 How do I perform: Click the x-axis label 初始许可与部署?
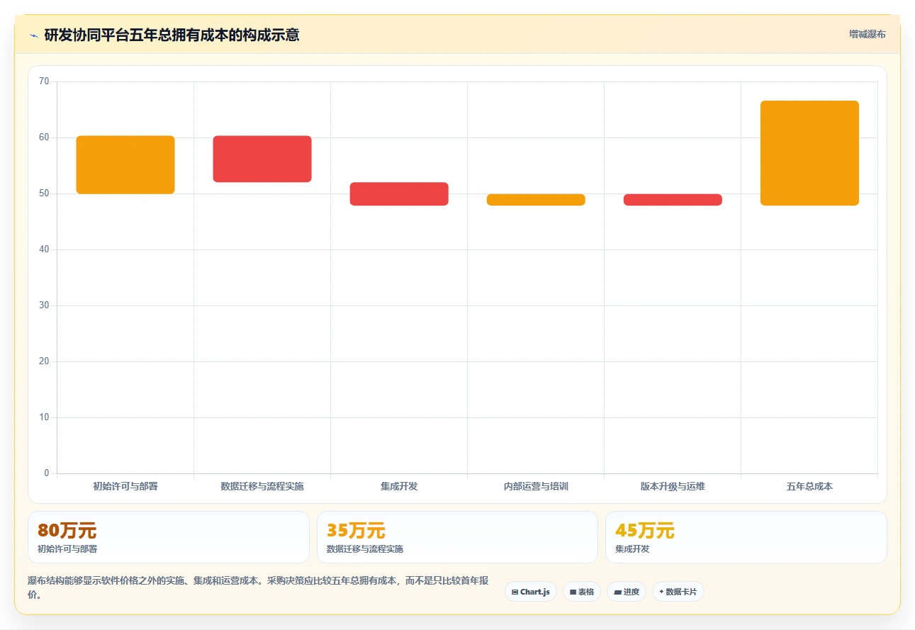[x=125, y=486]
